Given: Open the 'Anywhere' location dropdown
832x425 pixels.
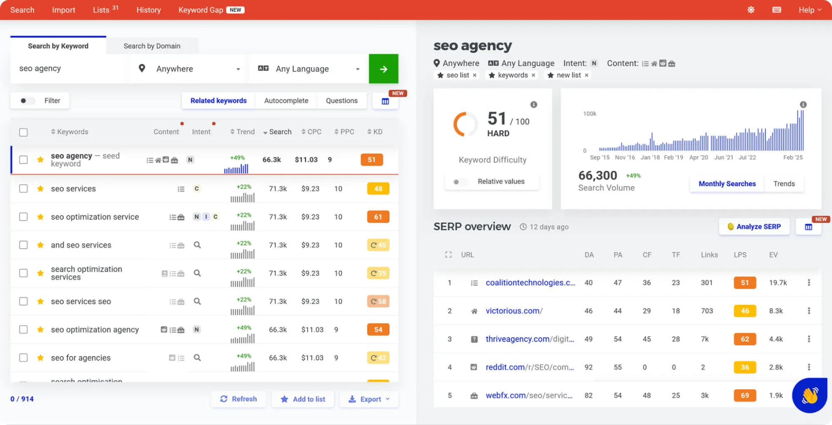Looking at the screenshot, I should [x=187, y=69].
